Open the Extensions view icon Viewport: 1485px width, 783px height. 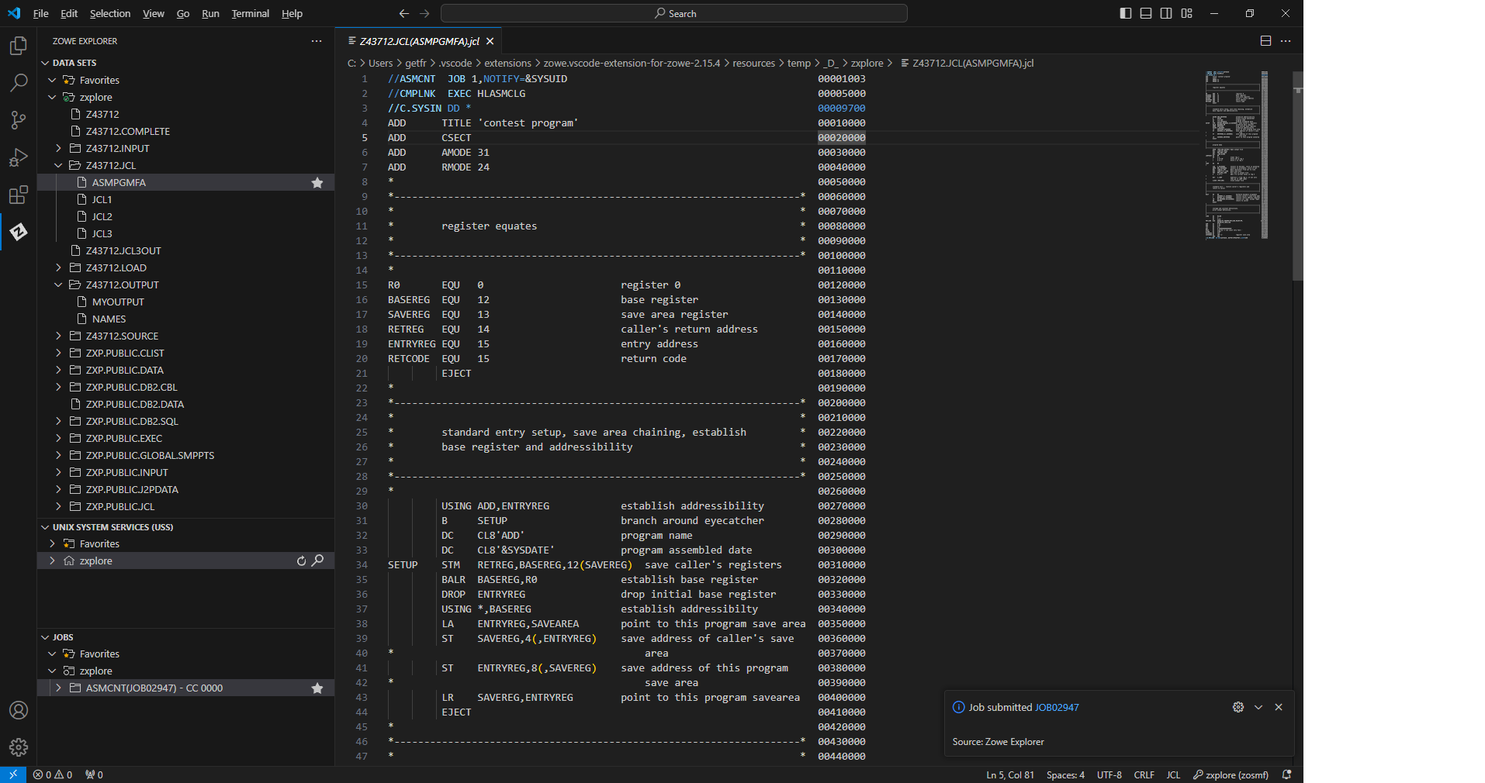[x=19, y=195]
